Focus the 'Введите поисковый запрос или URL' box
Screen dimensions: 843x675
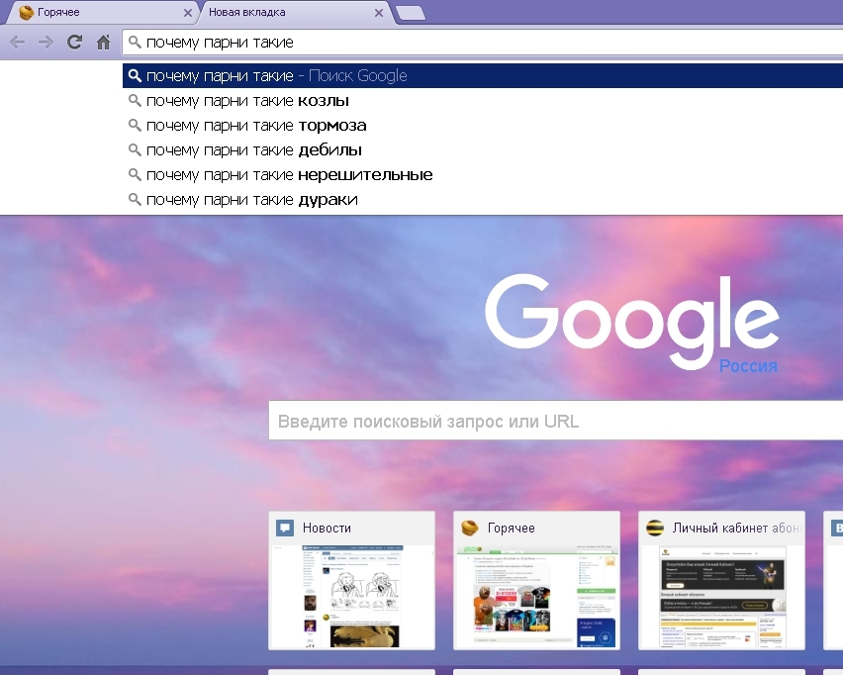click(555, 421)
